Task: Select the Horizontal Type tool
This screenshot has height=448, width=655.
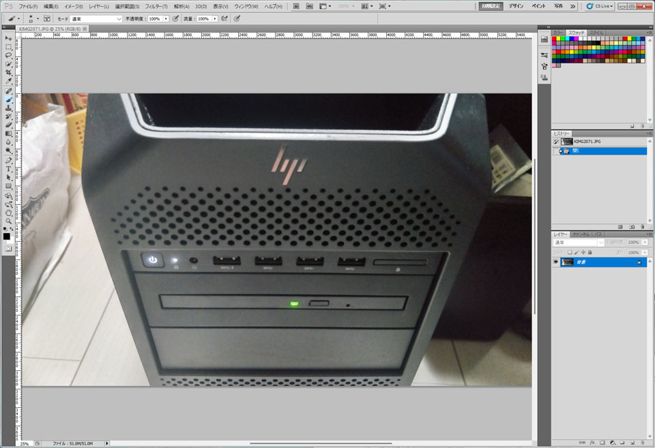Action: (x=8, y=170)
